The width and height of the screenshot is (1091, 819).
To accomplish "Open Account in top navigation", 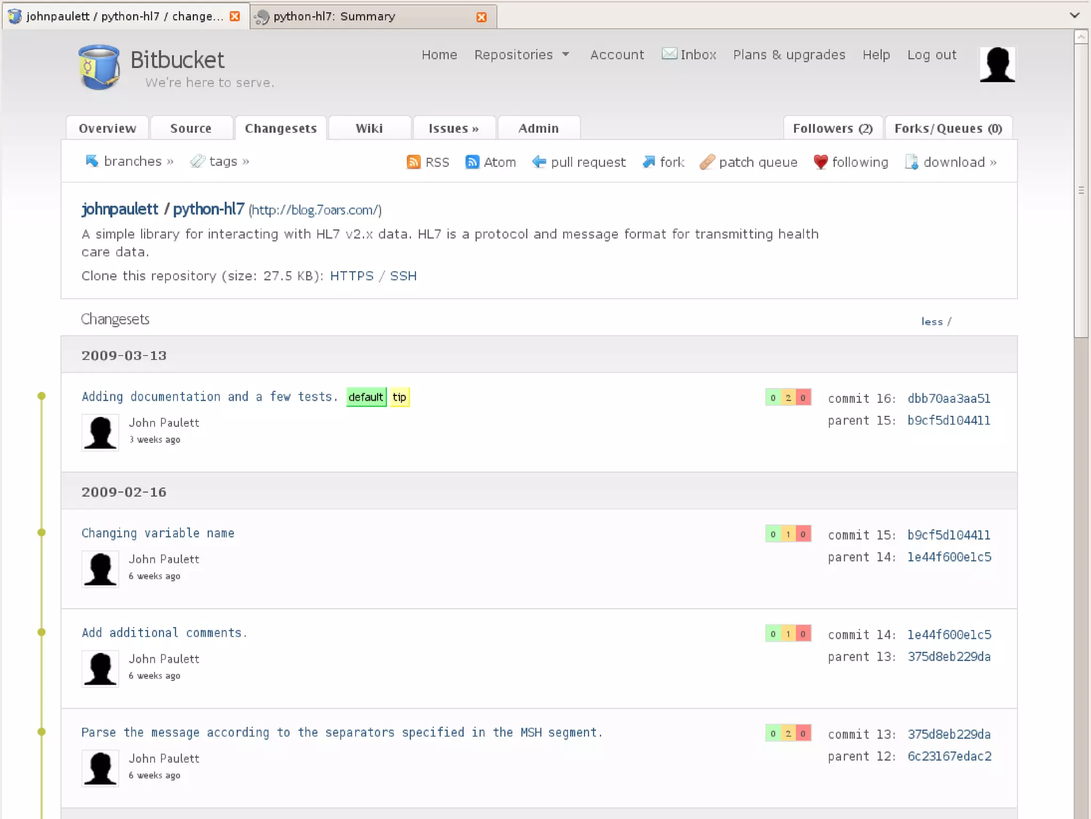I will pos(617,55).
